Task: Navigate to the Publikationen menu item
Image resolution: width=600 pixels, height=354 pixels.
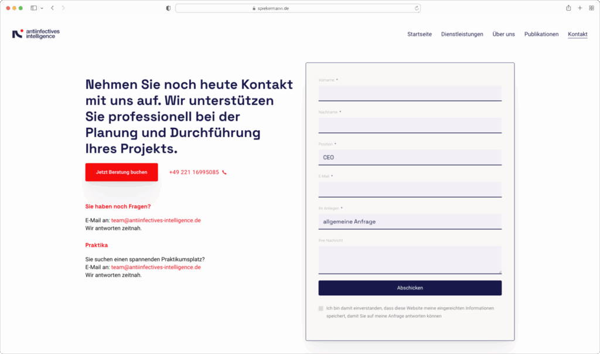Action: [x=541, y=34]
